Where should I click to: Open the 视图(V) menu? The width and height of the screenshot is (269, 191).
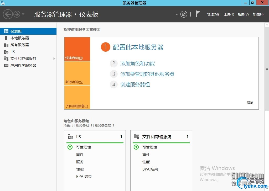point(243,14)
